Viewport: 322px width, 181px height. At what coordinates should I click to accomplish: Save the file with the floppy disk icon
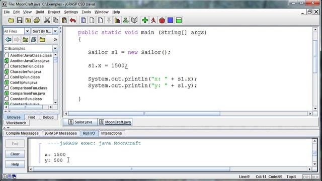pos(20,20)
